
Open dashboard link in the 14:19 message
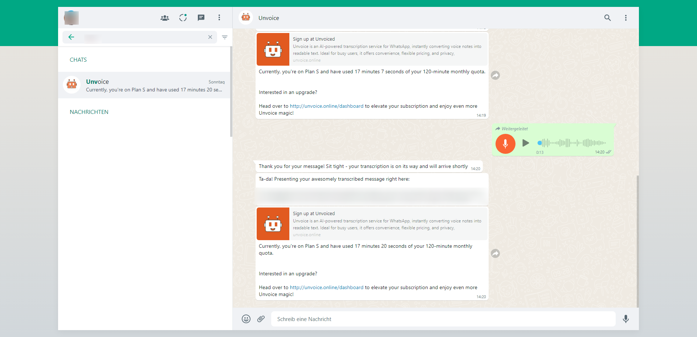[326, 106]
